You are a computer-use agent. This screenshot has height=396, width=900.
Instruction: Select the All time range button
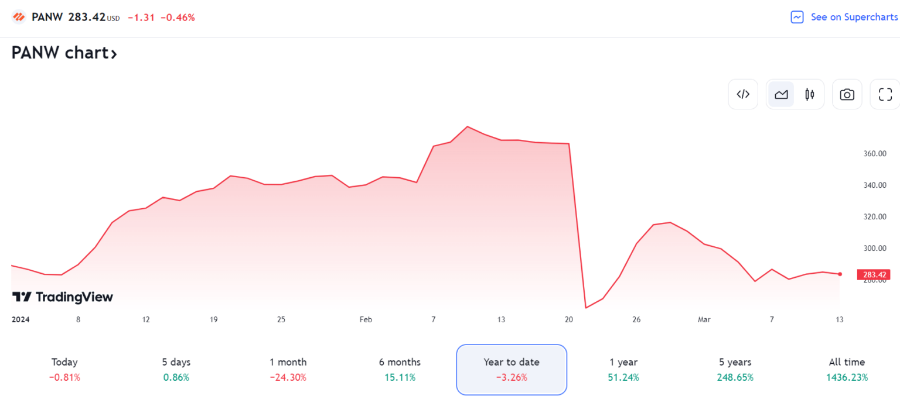847,369
